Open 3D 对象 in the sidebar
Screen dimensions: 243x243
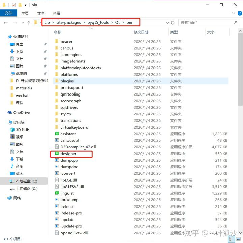pos(20,130)
